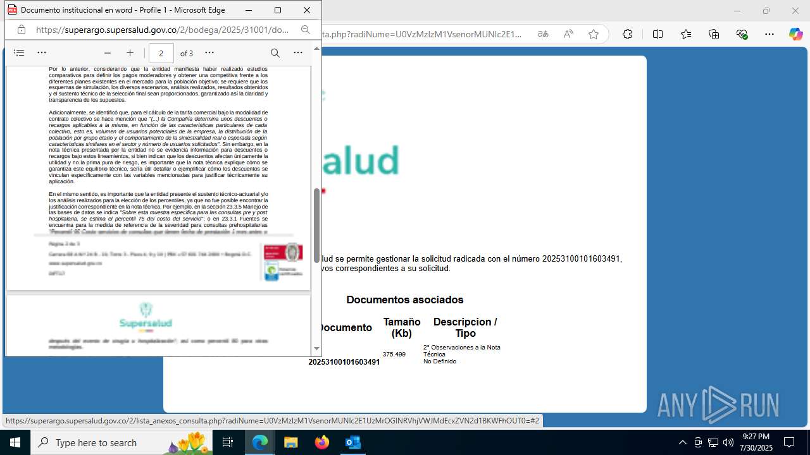Open Firefox from the taskbar
Image resolution: width=810 pixels, height=455 pixels.
click(x=322, y=442)
